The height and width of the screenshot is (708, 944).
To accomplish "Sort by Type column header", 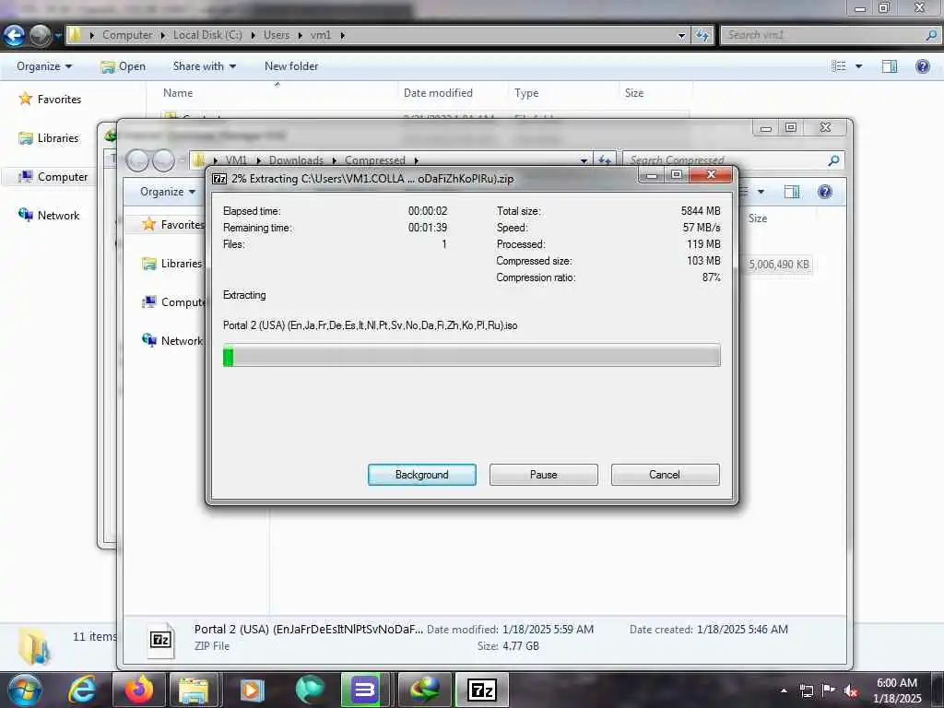I will (526, 93).
